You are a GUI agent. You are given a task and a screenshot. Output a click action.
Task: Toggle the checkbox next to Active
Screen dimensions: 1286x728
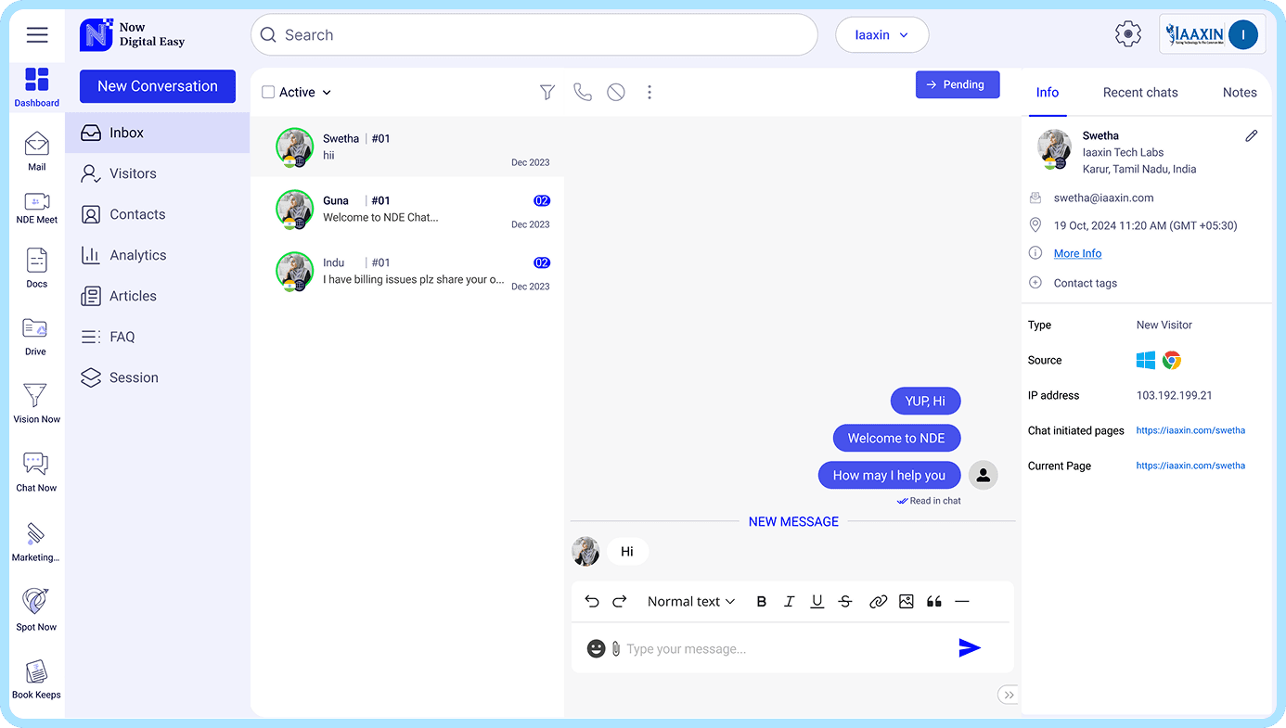pos(268,93)
